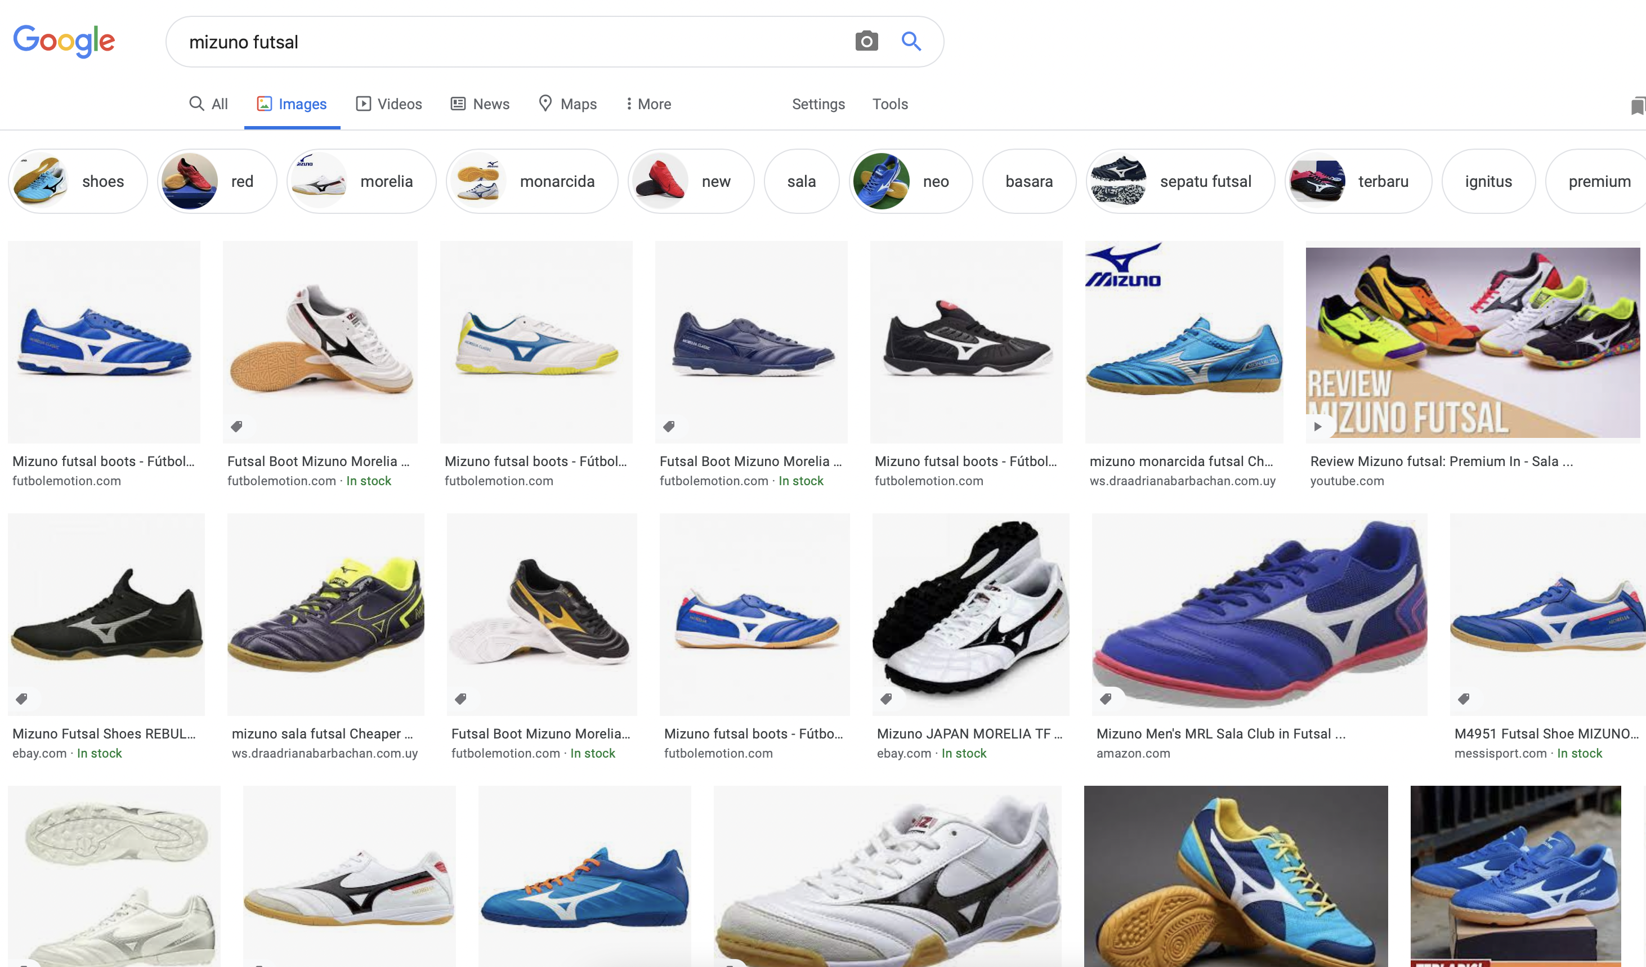
Task: Click the product tag icon on white Morelia boot
Action: pyautogui.click(x=237, y=426)
